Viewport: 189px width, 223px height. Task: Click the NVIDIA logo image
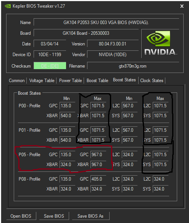coord(160,43)
